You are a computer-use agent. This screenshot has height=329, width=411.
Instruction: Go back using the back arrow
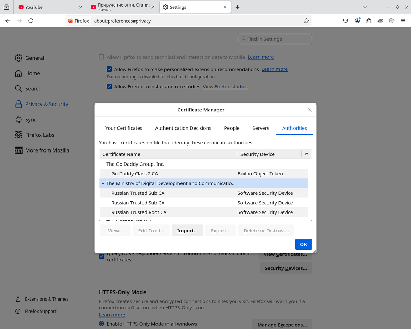point(8,21)
